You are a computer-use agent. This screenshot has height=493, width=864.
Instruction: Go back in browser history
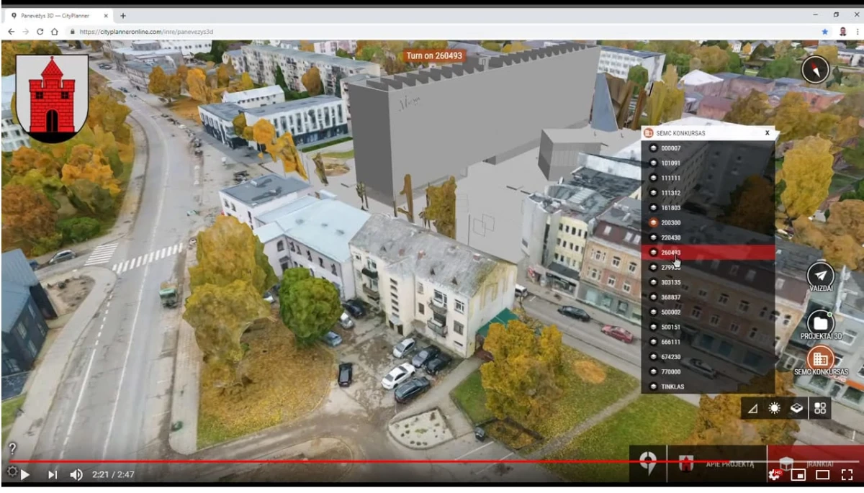click(x=11, y=32)
